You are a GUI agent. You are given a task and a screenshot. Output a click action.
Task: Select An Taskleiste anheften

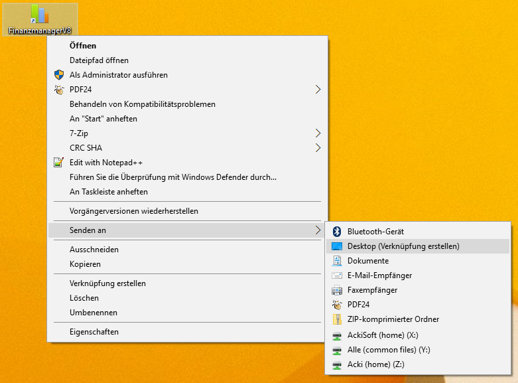[187, 191]
